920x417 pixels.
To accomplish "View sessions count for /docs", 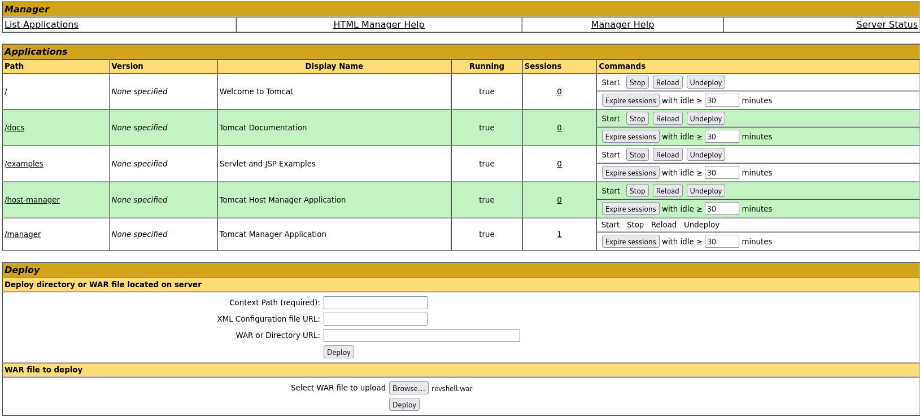I will coord(559,128).
